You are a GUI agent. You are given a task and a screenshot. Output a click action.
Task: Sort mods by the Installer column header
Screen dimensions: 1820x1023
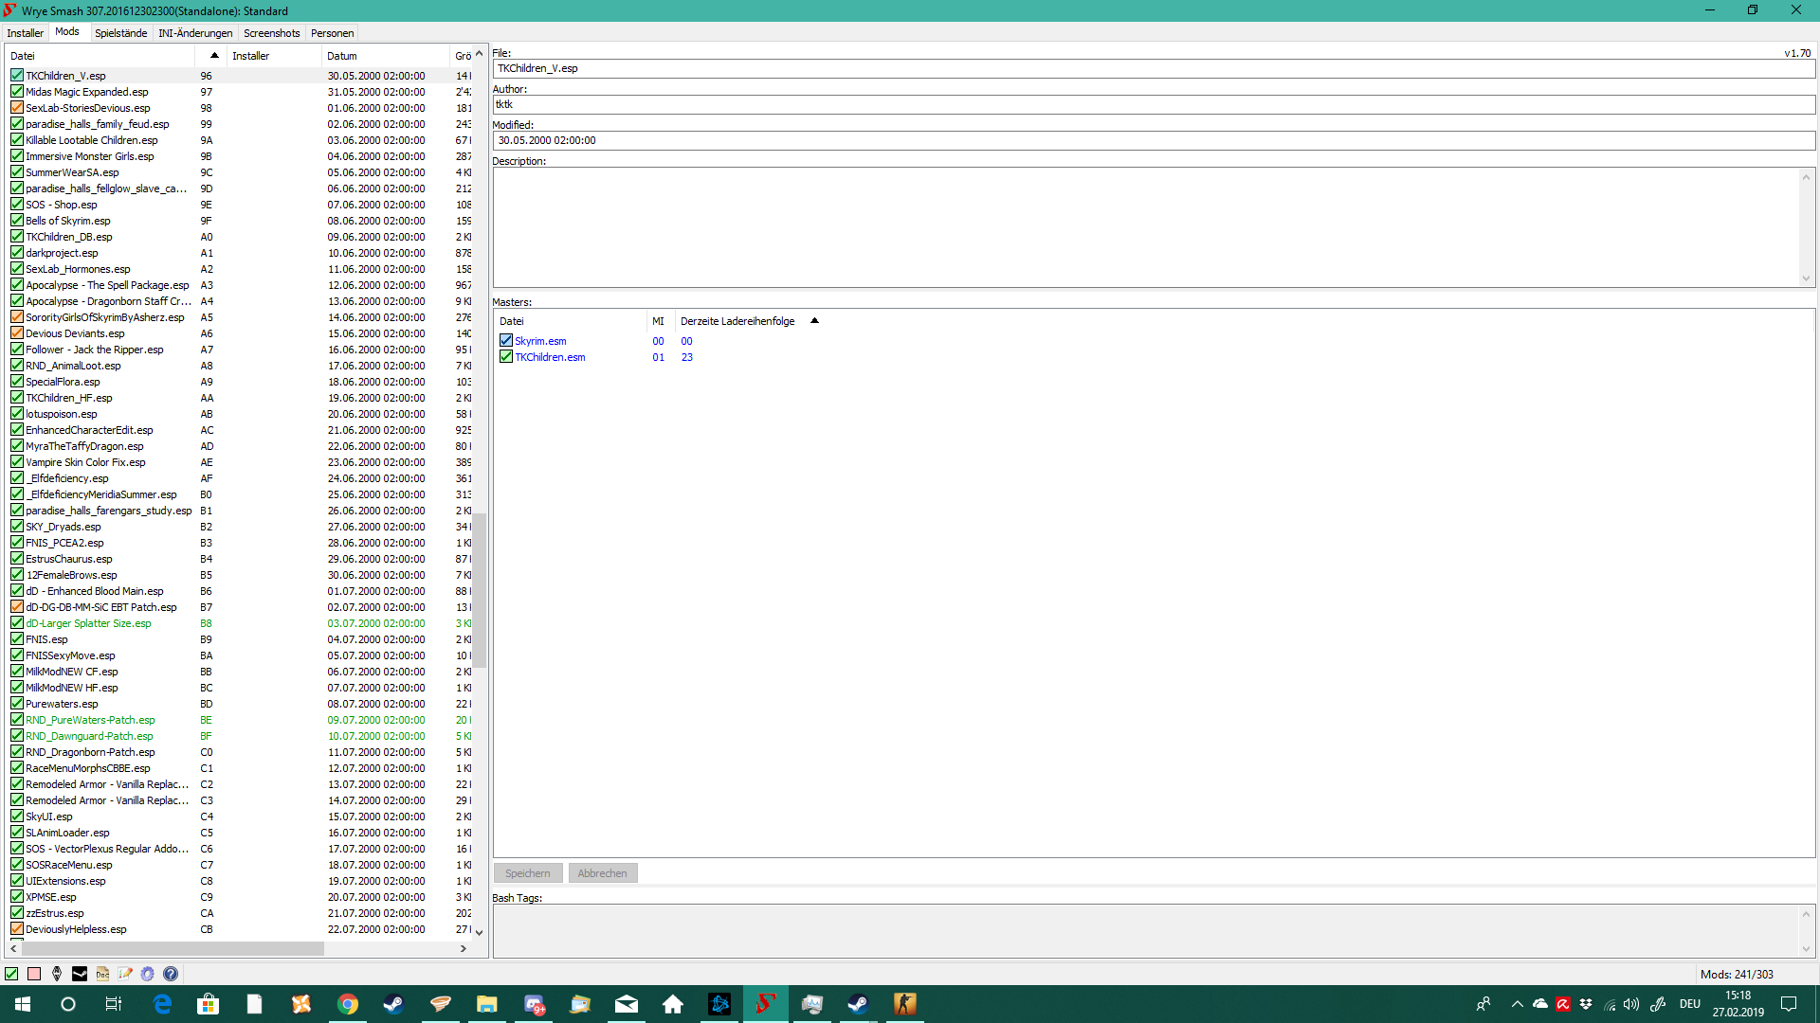[274, 56]
